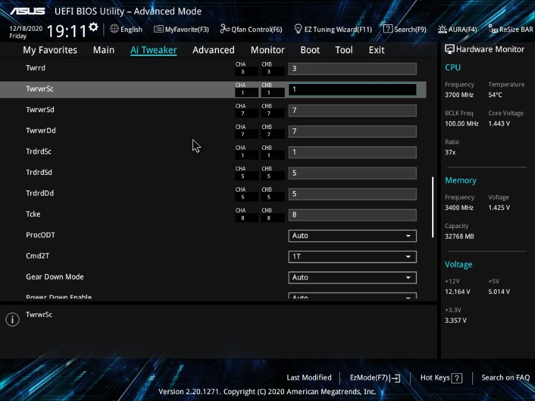
Task: Click memory voltage value 1.425 V
Action: (x=499, y=207)
